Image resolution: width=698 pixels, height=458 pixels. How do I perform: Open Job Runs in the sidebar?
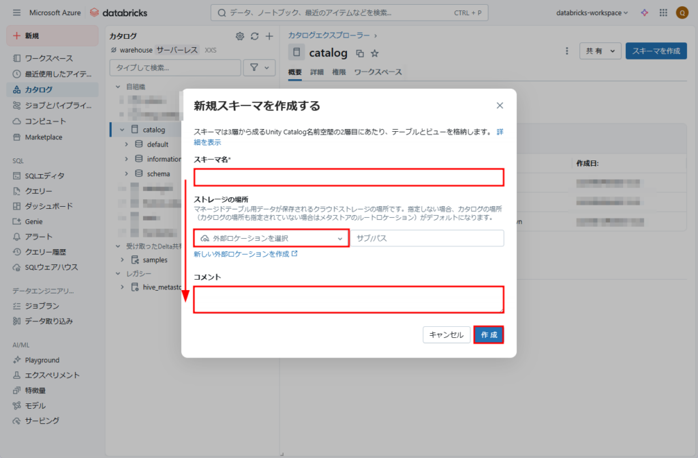tap(52, 306)
